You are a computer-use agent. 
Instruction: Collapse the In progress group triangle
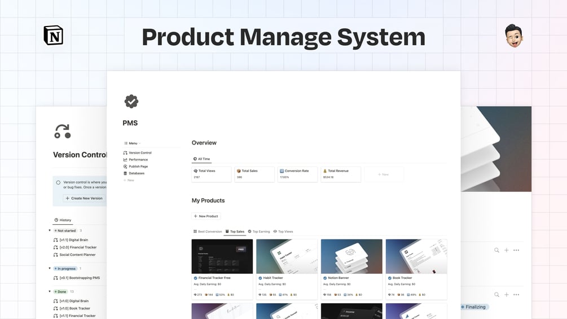coord(50,268)
